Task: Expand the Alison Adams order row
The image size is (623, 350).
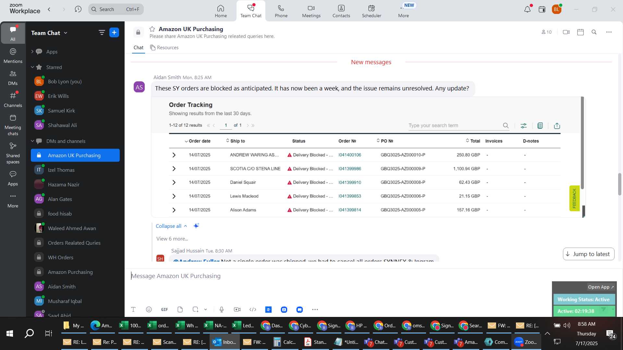Action: pyautogui.click(x=174, y=210)
